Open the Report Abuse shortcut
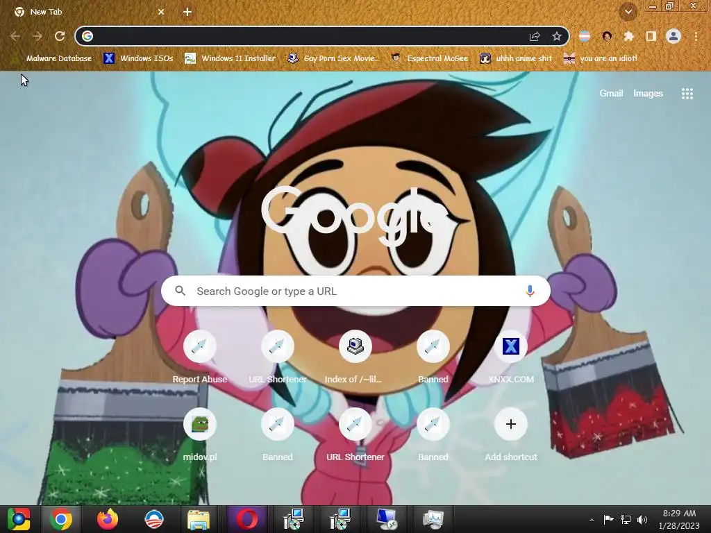The image size is (711, 533). (x=199, y=358)
